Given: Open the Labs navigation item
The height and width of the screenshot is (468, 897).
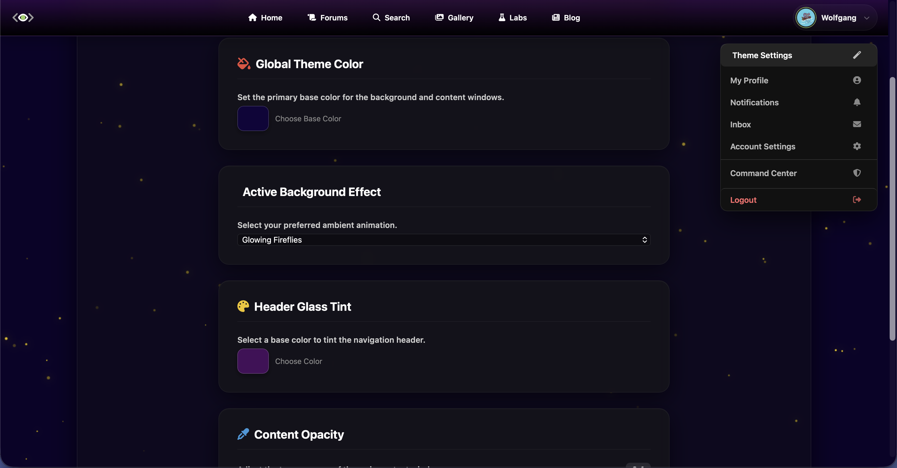Looking at the screenshot, I should click(x=512, y=17).
